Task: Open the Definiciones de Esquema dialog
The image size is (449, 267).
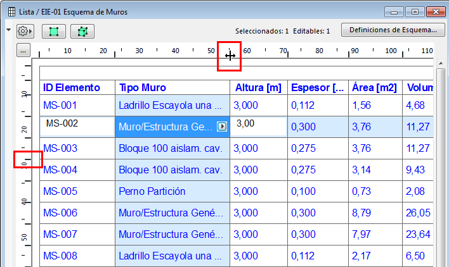Action: coord(393,30)
